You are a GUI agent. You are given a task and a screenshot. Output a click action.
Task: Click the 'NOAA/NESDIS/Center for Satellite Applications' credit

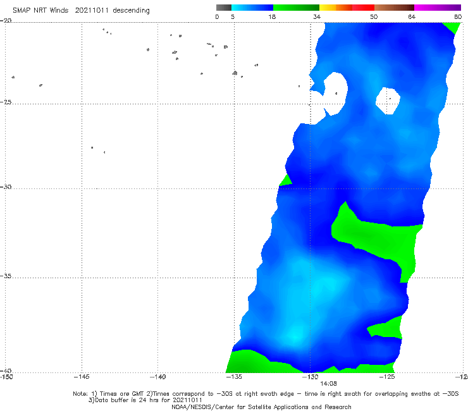tap(261, 407)
